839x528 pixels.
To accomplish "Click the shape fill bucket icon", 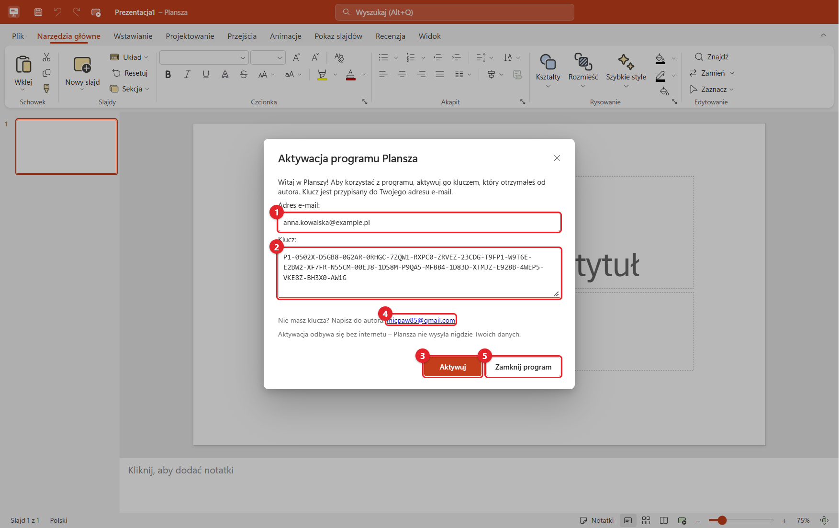I will click(660, 58).
